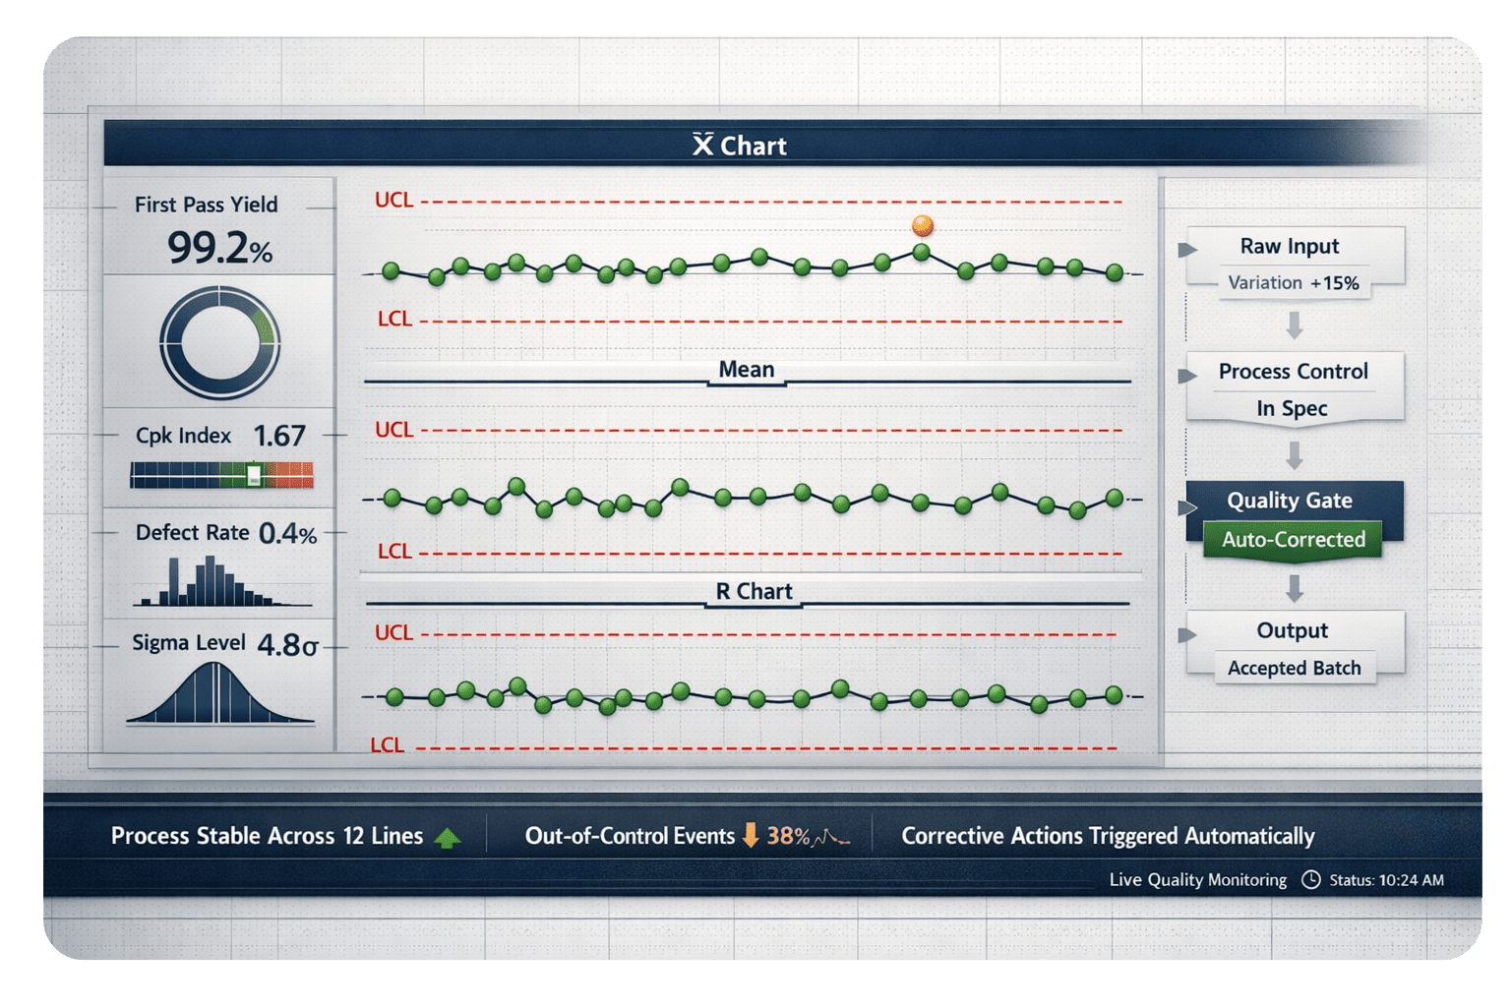This screenshot has width=1511, height=1007.
Task: Select the Quality Gate stage box
Action: [x=1295, y=520]
